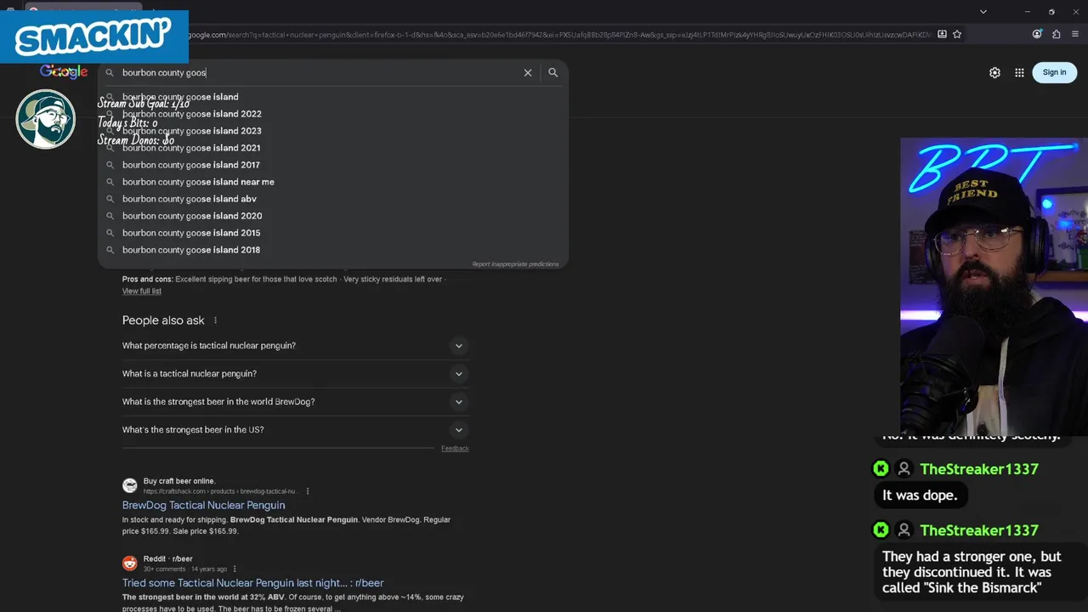Click Report inappropriate predictions link
This screenshot has width=1088, height=612.
click(x=515, y=264)
